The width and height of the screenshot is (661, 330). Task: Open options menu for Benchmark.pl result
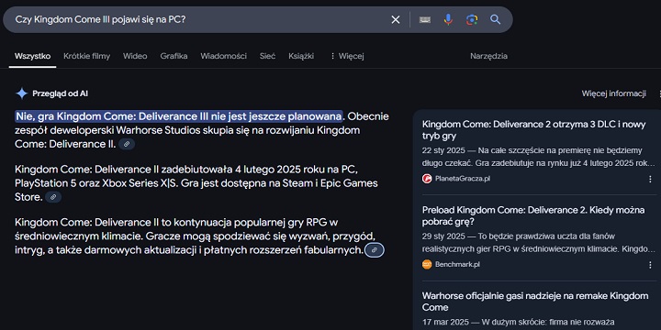(650, 265)
